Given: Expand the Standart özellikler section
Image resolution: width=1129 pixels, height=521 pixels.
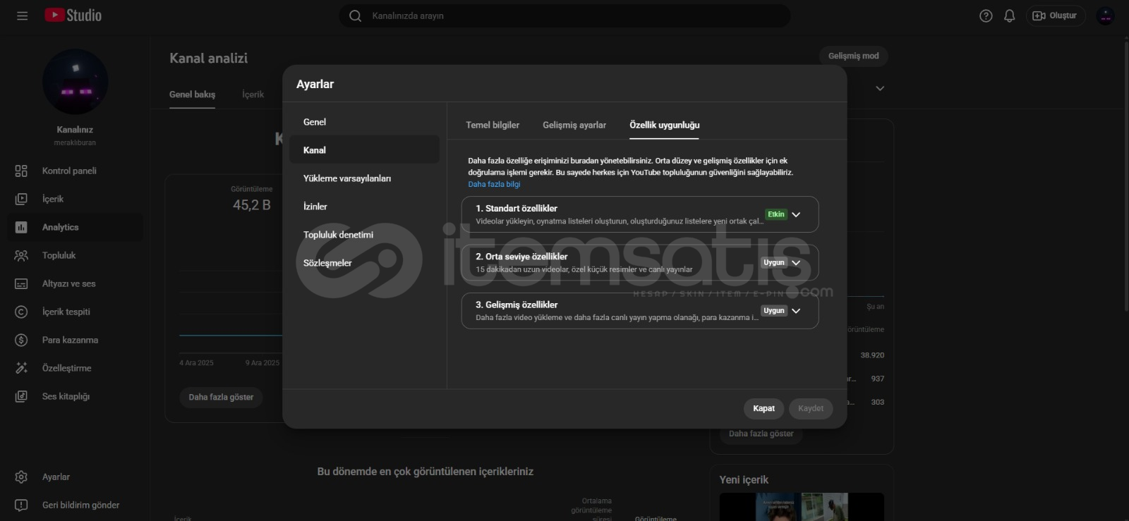Looking at the screenshot, I should (796, 214).
